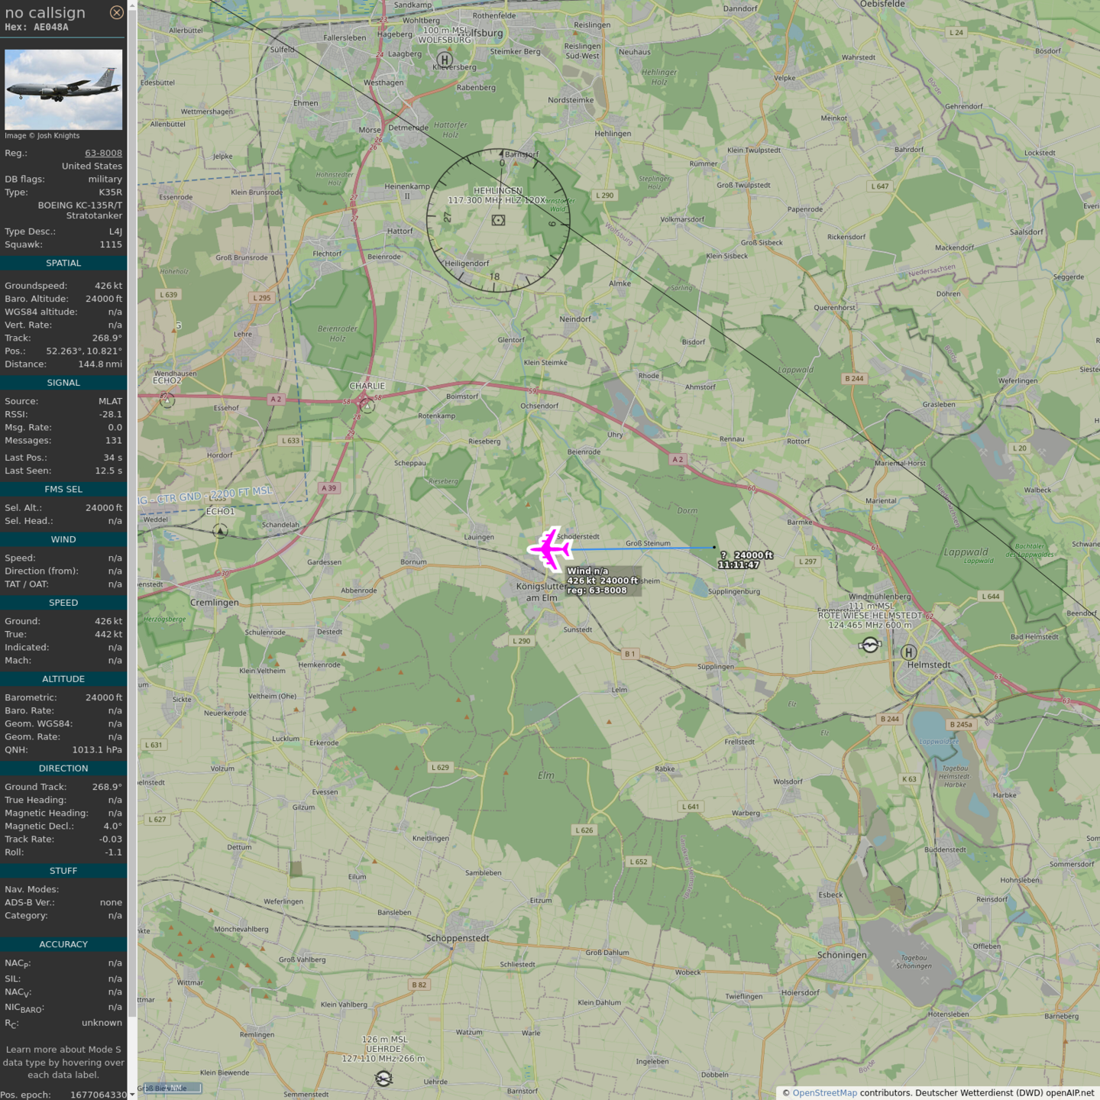The image size is (1100, 1100).
Task: Click the magenta KC-135 aircraft icon
Action: (549, 548)
